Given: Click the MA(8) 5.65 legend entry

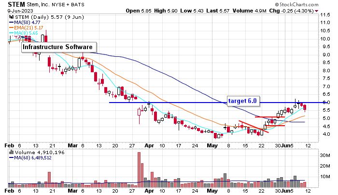Looking at the screenshot, I should [24, 33].
